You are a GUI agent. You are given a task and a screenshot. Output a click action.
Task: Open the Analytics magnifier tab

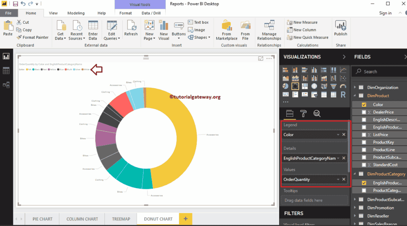point(317,114)
